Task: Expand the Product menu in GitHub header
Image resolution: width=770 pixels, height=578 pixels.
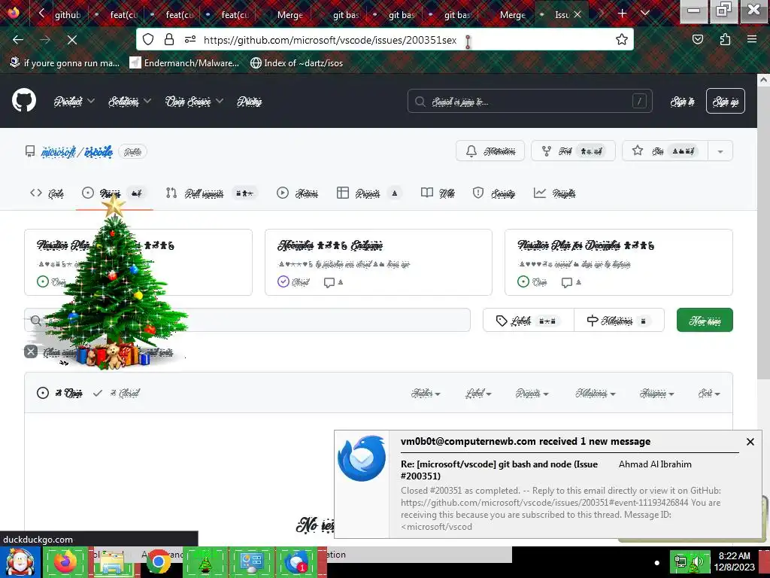Action: pos(74,102)
